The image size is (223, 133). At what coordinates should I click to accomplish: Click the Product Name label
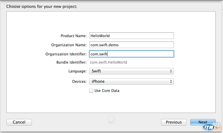click(74, 36)
